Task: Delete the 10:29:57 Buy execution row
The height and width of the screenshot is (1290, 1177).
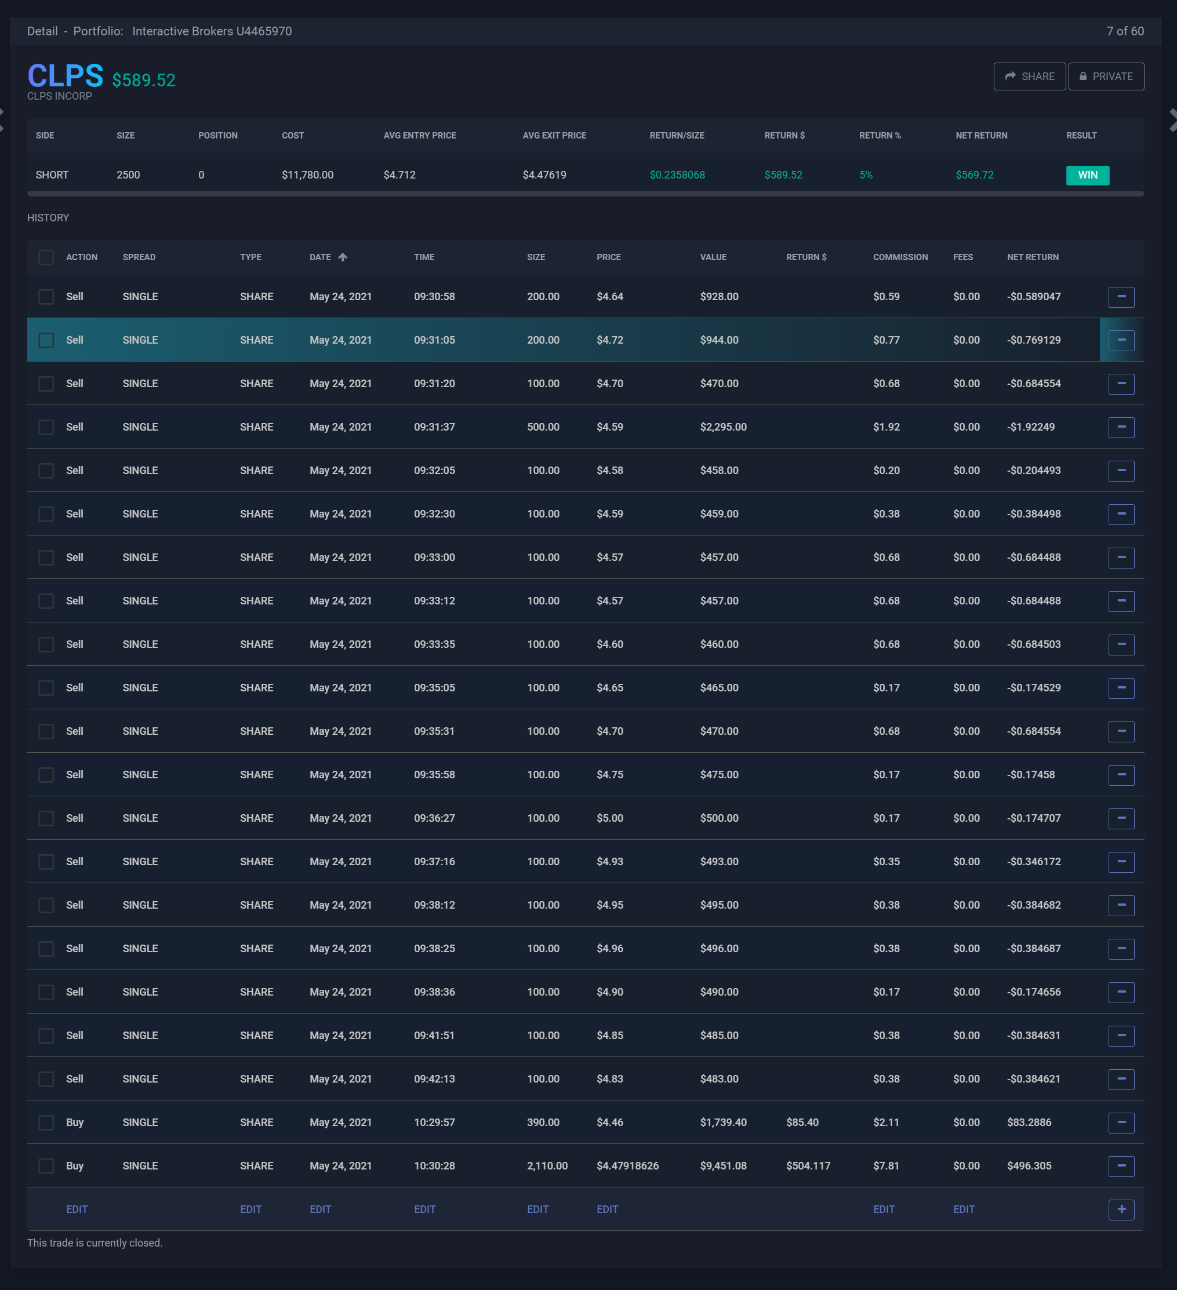Action: [1121, 1123]
